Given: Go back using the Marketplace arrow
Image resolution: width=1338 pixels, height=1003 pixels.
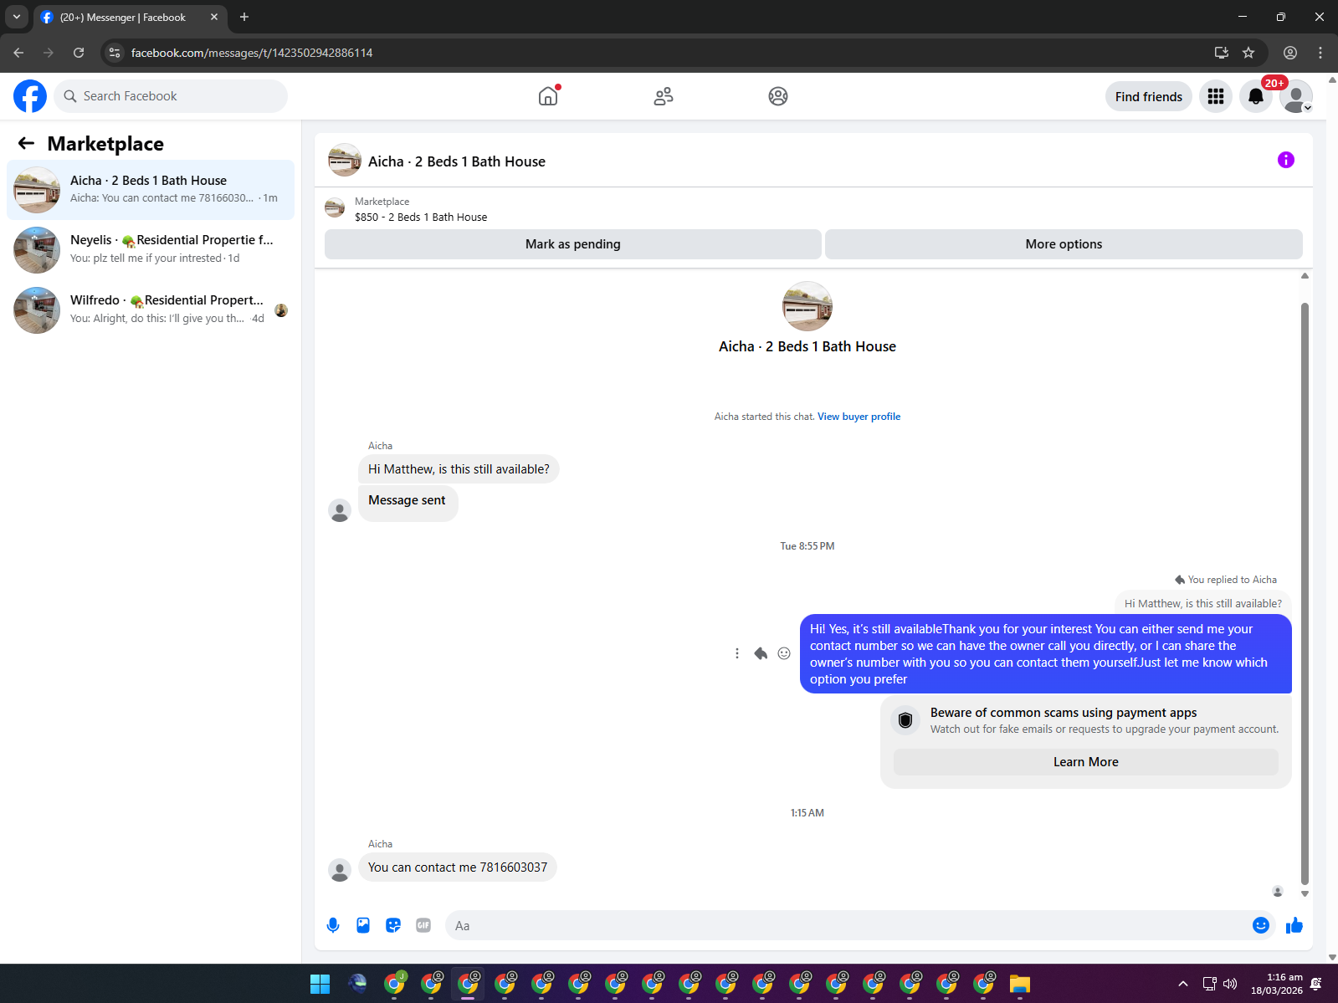Looking at the screenshot, I should point(27,143).
